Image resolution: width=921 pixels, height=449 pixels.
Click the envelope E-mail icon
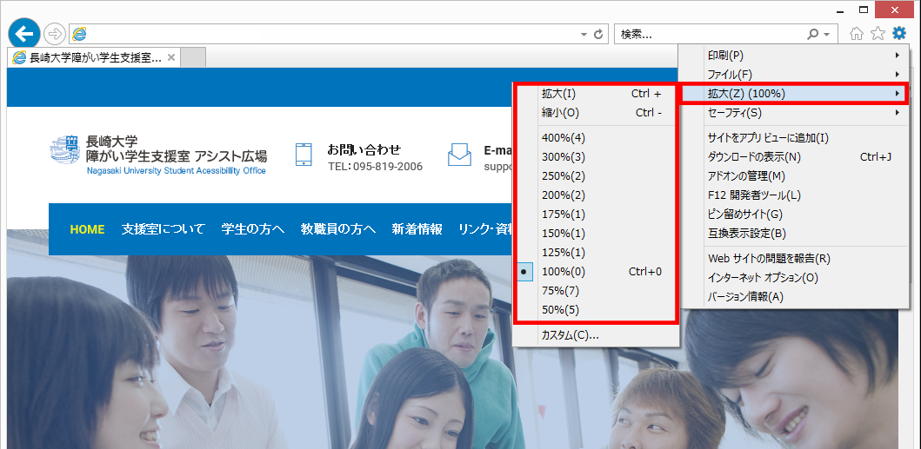coord(459,155)
